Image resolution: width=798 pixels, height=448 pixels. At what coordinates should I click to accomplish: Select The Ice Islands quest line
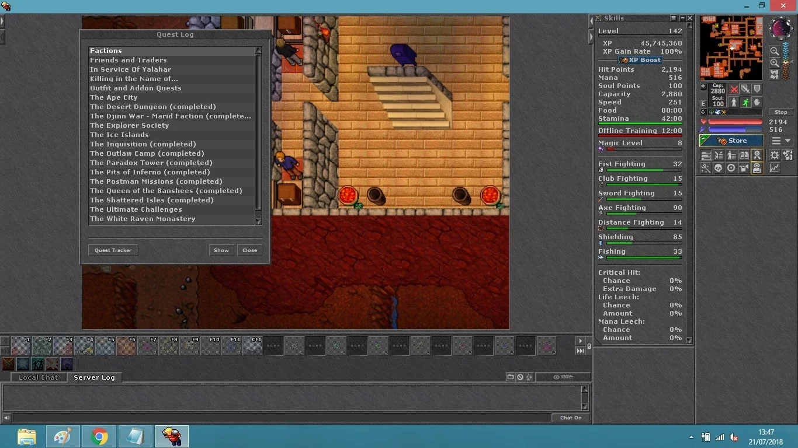click(172, 135)
